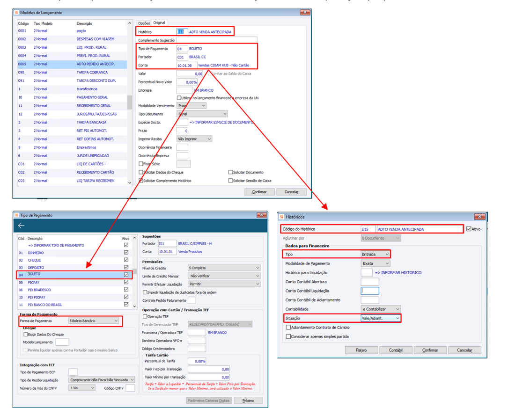This screenshot has height=408, width=508.
Task: Click the Histórico code field E15
Action: [x=182, y=32]
